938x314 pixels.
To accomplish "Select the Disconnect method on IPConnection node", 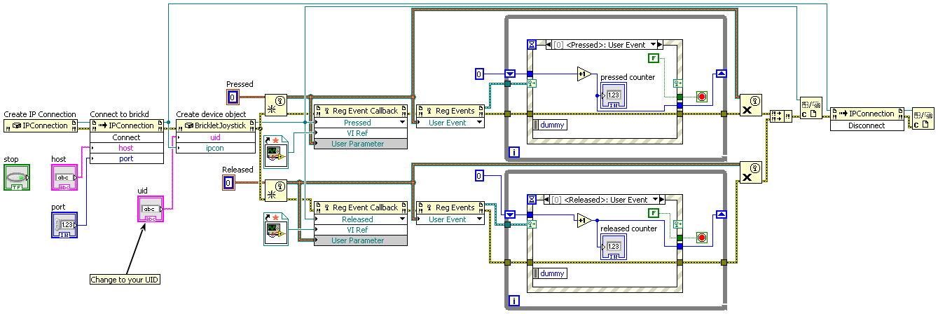I will coord(866,125).
